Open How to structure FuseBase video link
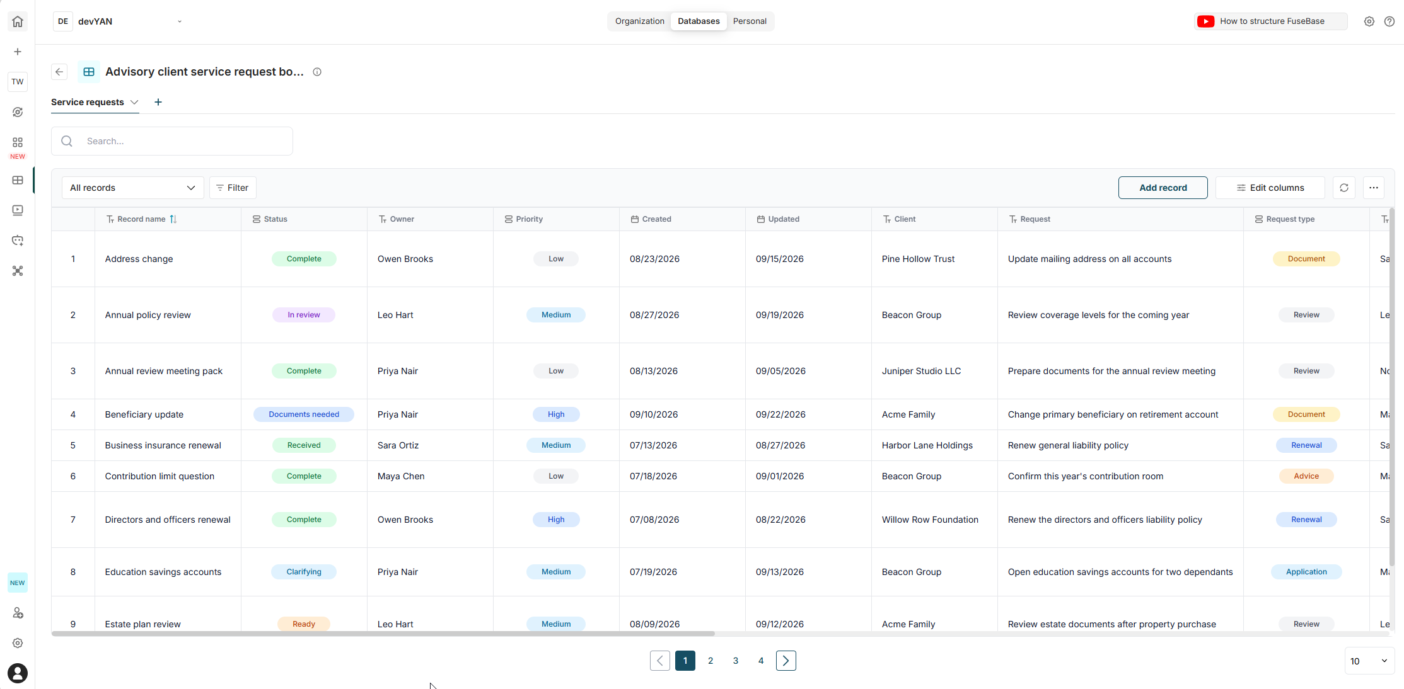 pos(1270,21)
